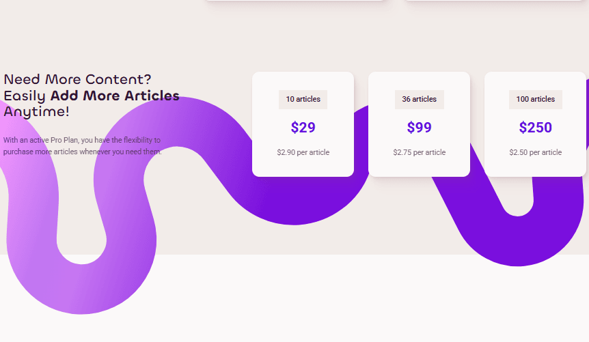The width and height of the screenshot is (589, 342).
Task: Click "With an active" in the description
Action: 25,140
